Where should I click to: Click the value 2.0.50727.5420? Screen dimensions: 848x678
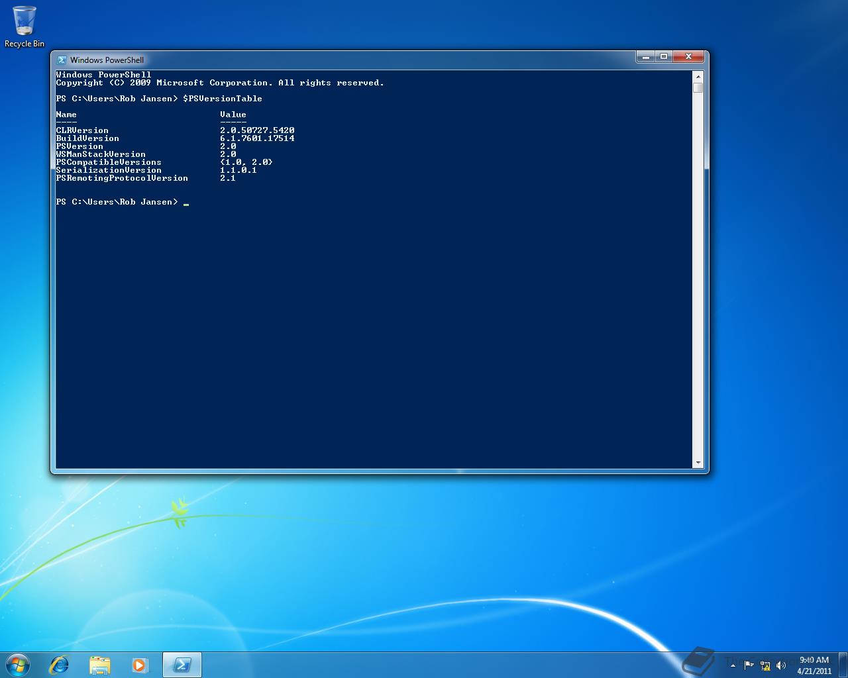coord(257,130)
